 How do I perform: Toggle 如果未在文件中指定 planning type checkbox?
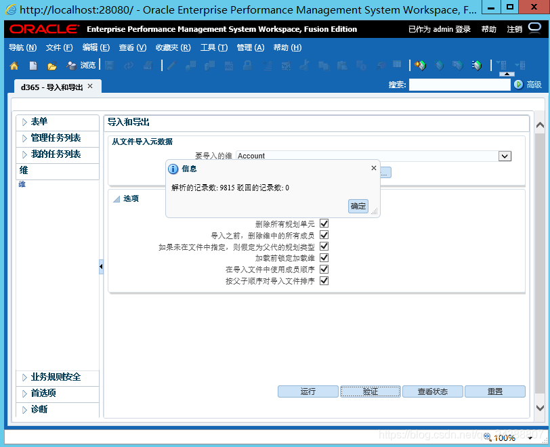[324, 247]
